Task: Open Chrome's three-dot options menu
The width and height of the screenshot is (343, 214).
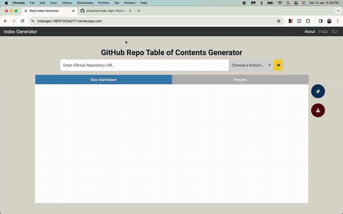Action: (338, 21)
